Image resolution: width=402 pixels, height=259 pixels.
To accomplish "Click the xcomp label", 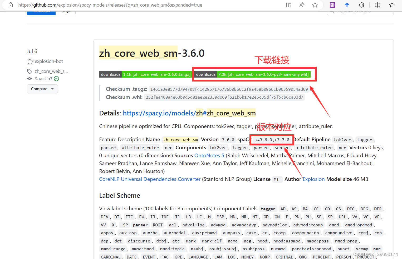I will tap(362, 249).
